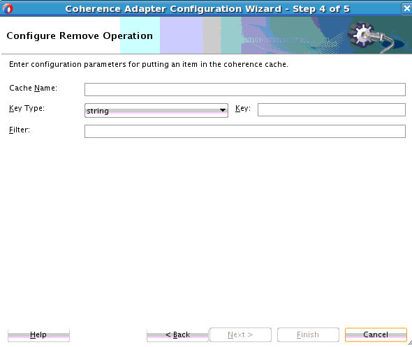Click the Key label beside the dropdown
The width and height of the screenshot is (412, 347).
coord(243,108)
